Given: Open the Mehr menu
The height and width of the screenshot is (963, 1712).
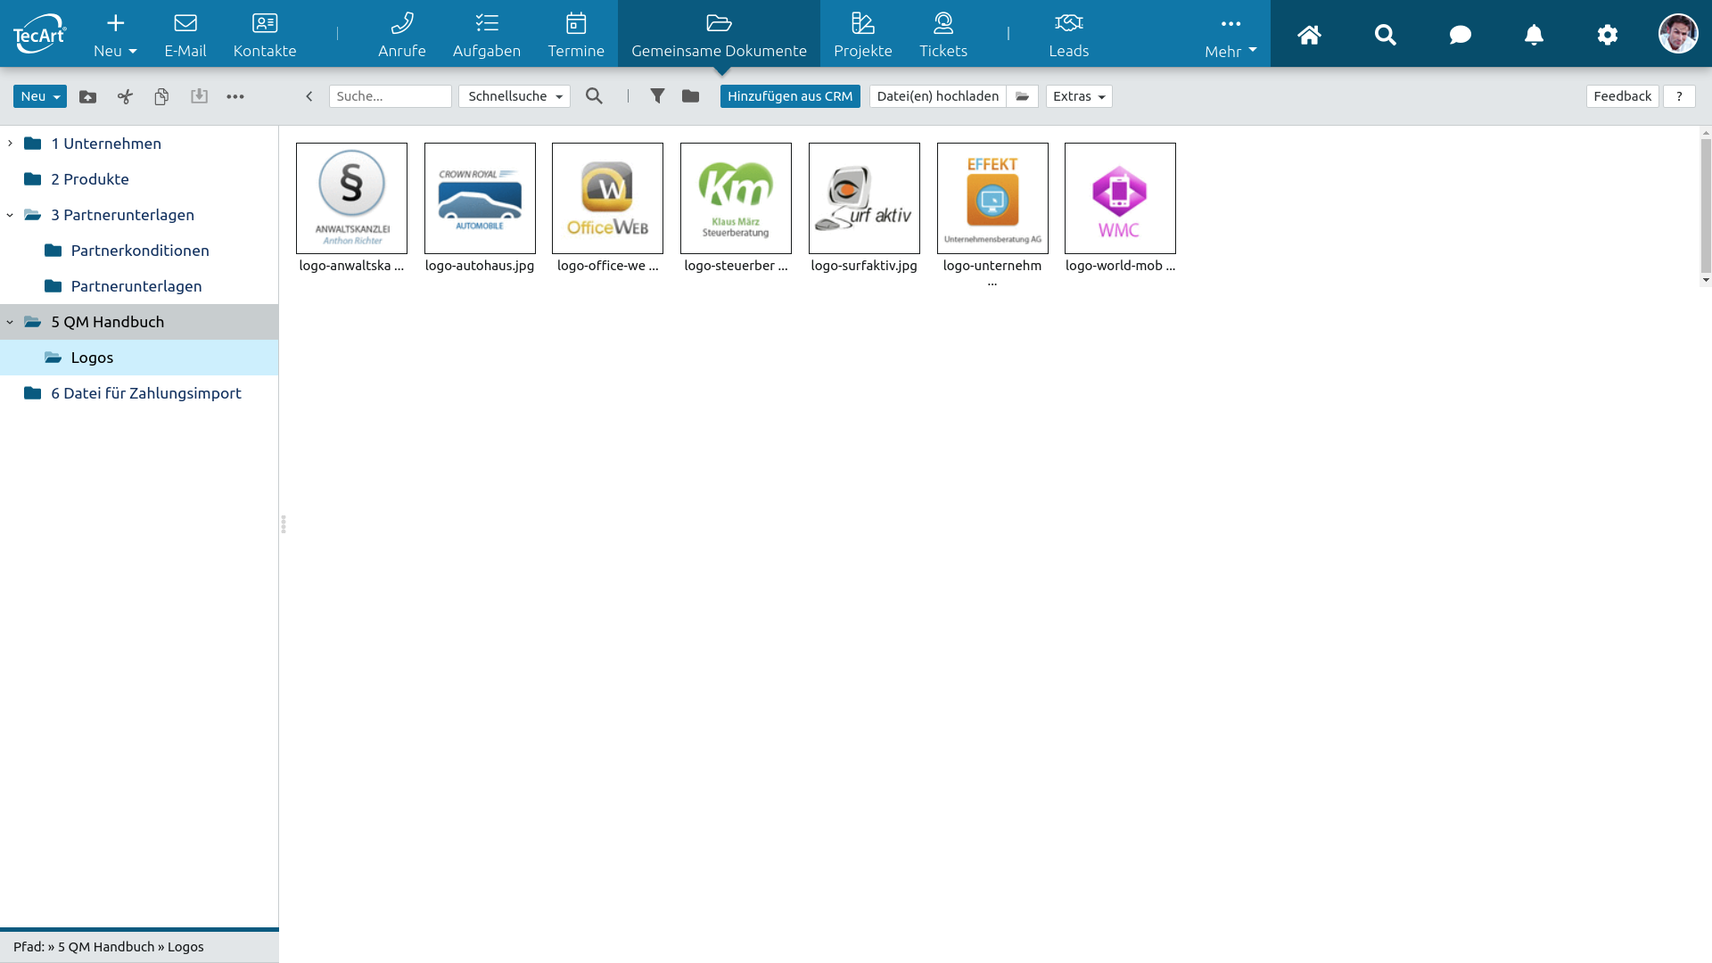Looking at the screenshot, I should tap(1230, 36).
